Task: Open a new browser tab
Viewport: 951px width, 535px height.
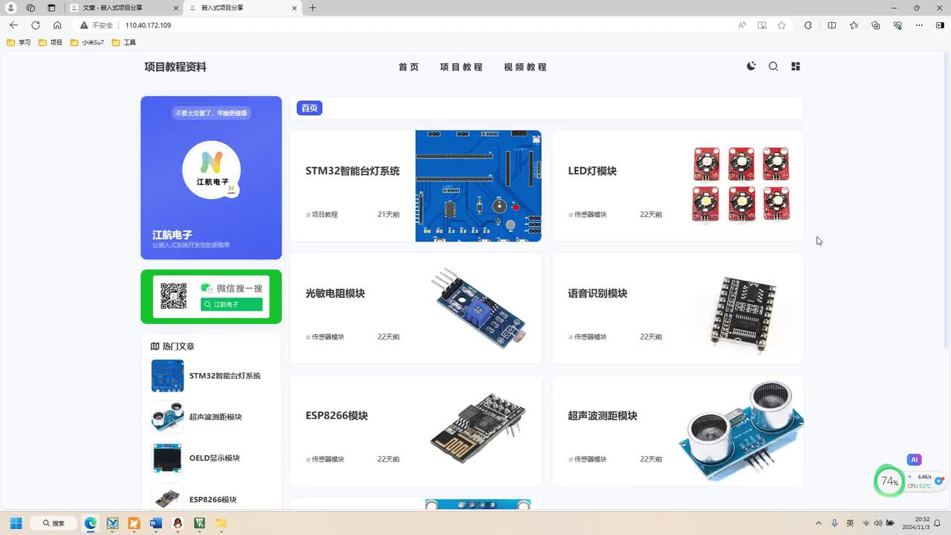Action: (x=313, y=8)
